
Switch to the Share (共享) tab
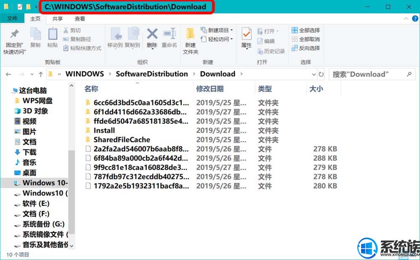click(58, 19)
